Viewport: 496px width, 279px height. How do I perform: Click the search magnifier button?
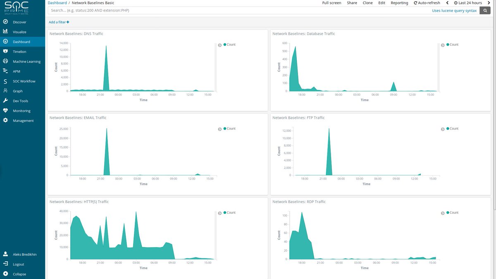[485, 10]
